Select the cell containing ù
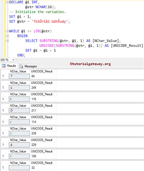This screenshot has width=144, height=171. click(x=19, y=88)
